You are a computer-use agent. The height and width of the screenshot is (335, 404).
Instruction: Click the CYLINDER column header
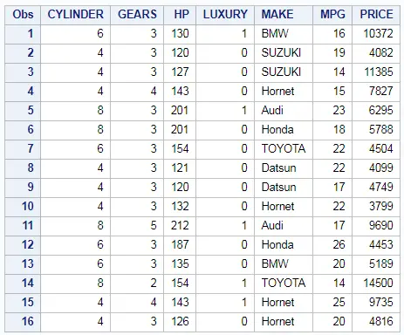[x=75, y=15]
